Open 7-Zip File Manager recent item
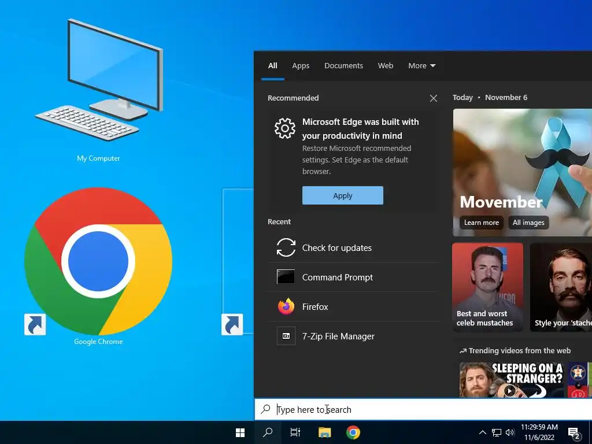592x444 pixels. click(x=353, y=336)
